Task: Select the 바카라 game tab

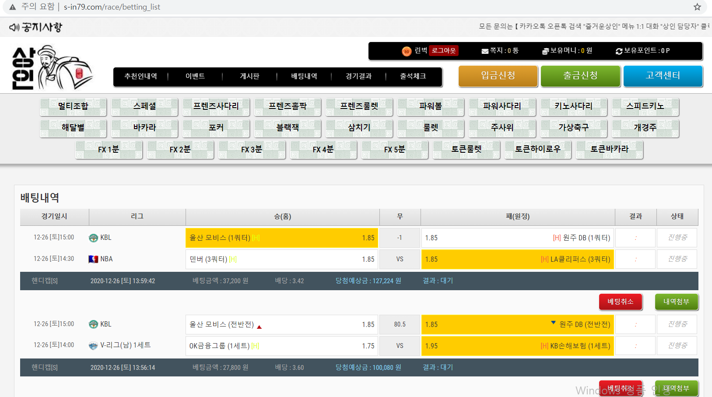Action: pyautogui.click(x=144, y=128)
